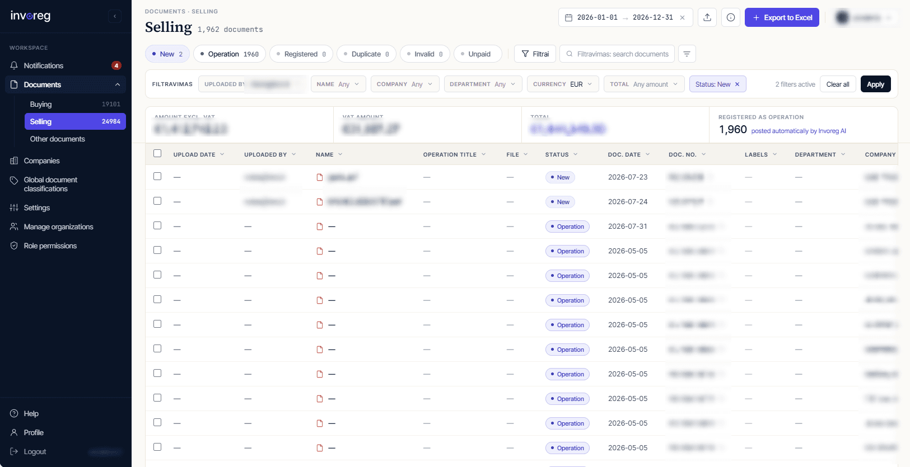Image resolution: width=910 pixels, height=467 pixels.
Task: Open the Buying documents list
Action: (75, 104)
